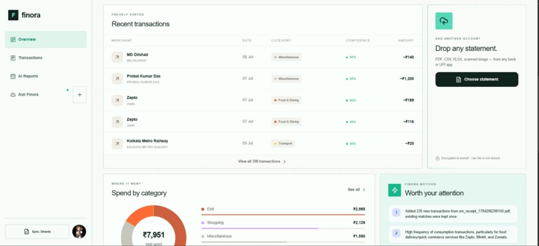539x246 pixels.
Task: Click the arrow icon for Probal Kumar Das
Action: coord(117,79)
